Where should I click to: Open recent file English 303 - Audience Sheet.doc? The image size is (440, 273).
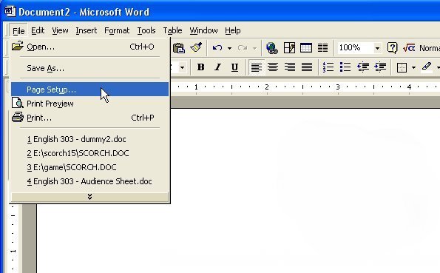[89, 181]
